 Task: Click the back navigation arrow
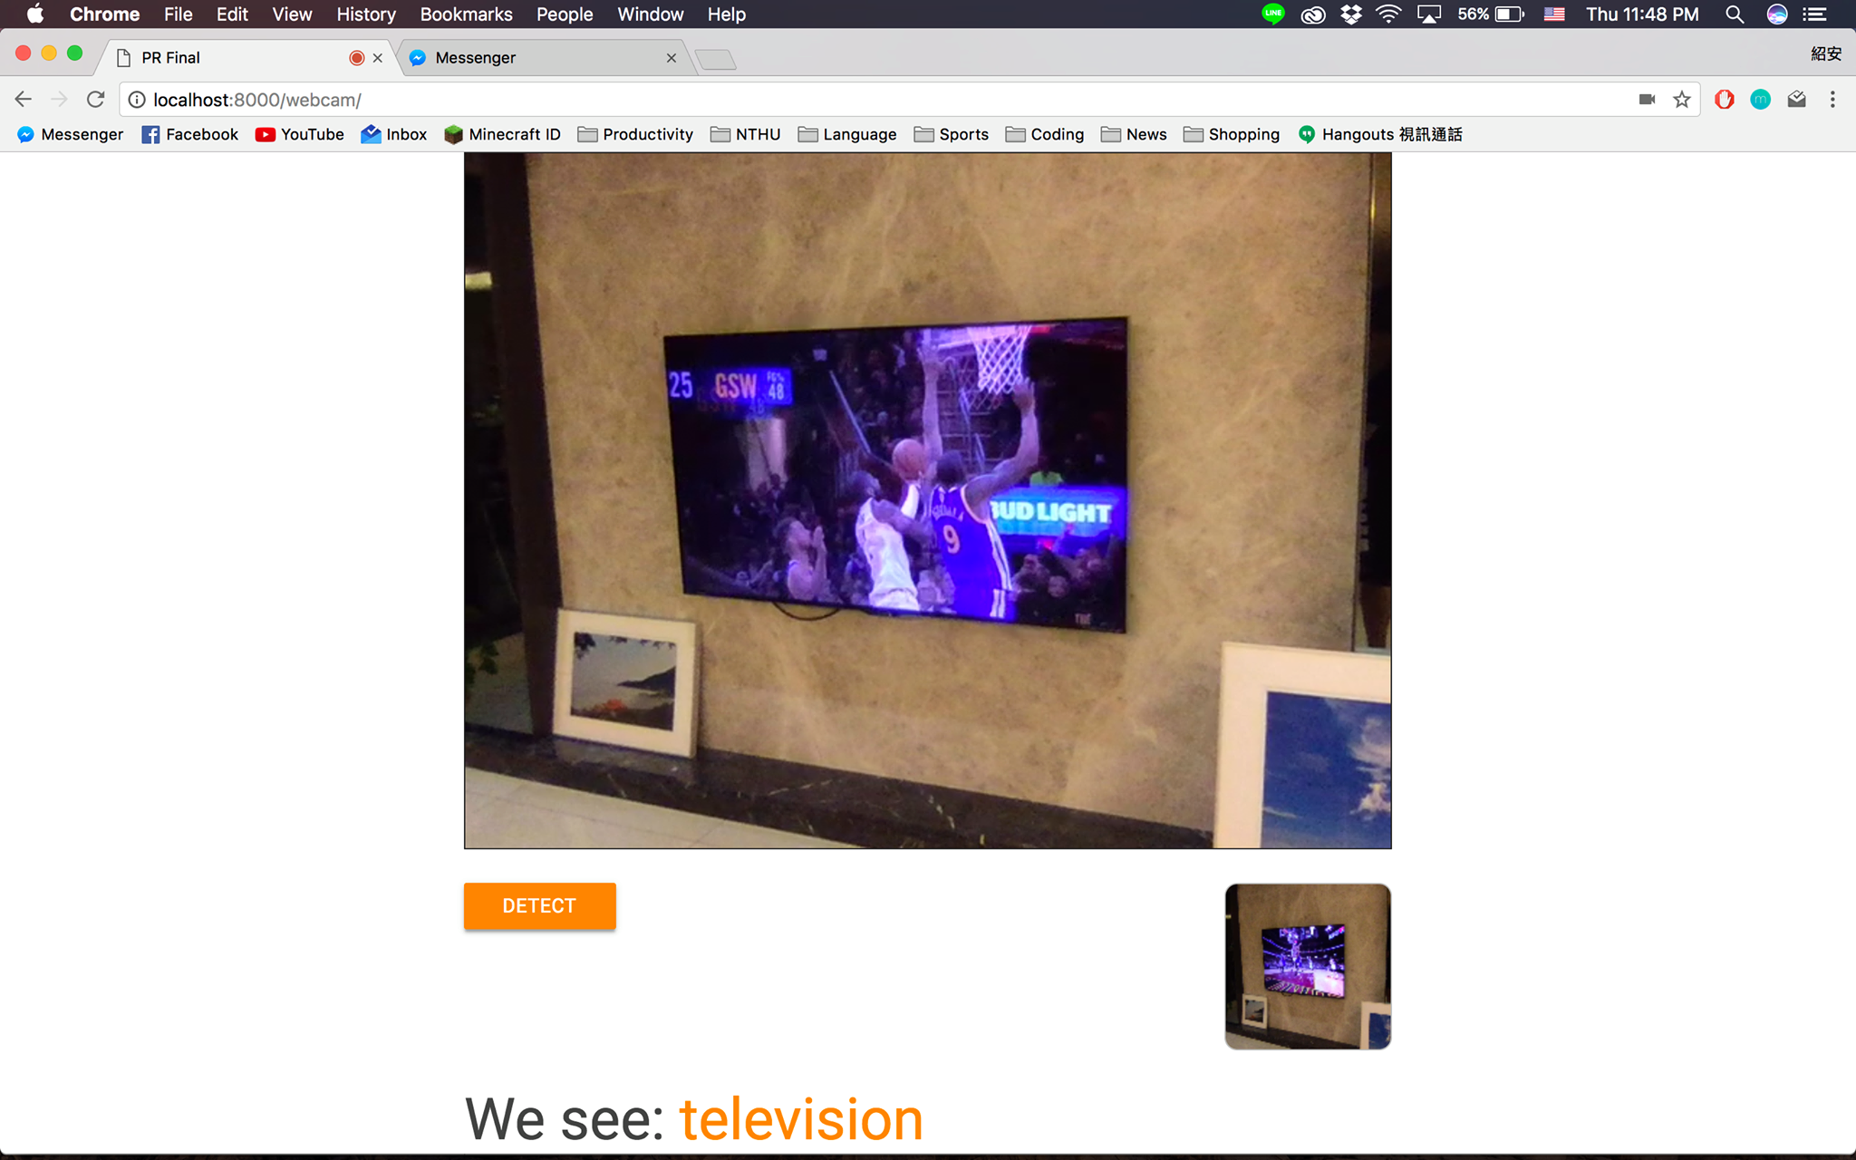(24, 100)
